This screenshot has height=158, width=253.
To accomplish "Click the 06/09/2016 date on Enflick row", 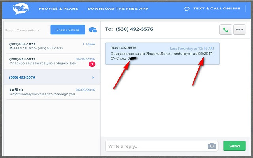I will coord(85,90).
